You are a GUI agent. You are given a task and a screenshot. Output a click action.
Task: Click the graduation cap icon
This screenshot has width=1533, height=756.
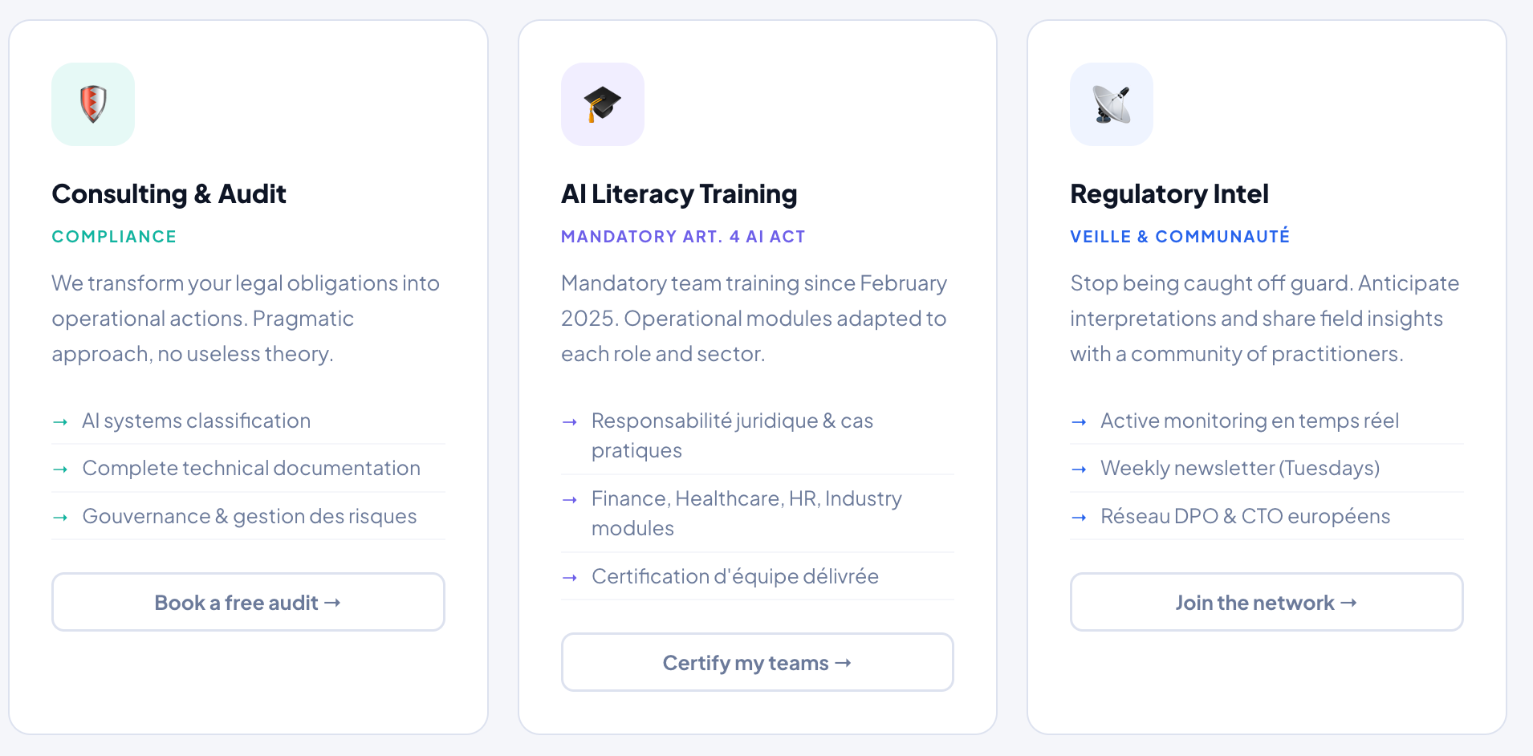point(602,104)
